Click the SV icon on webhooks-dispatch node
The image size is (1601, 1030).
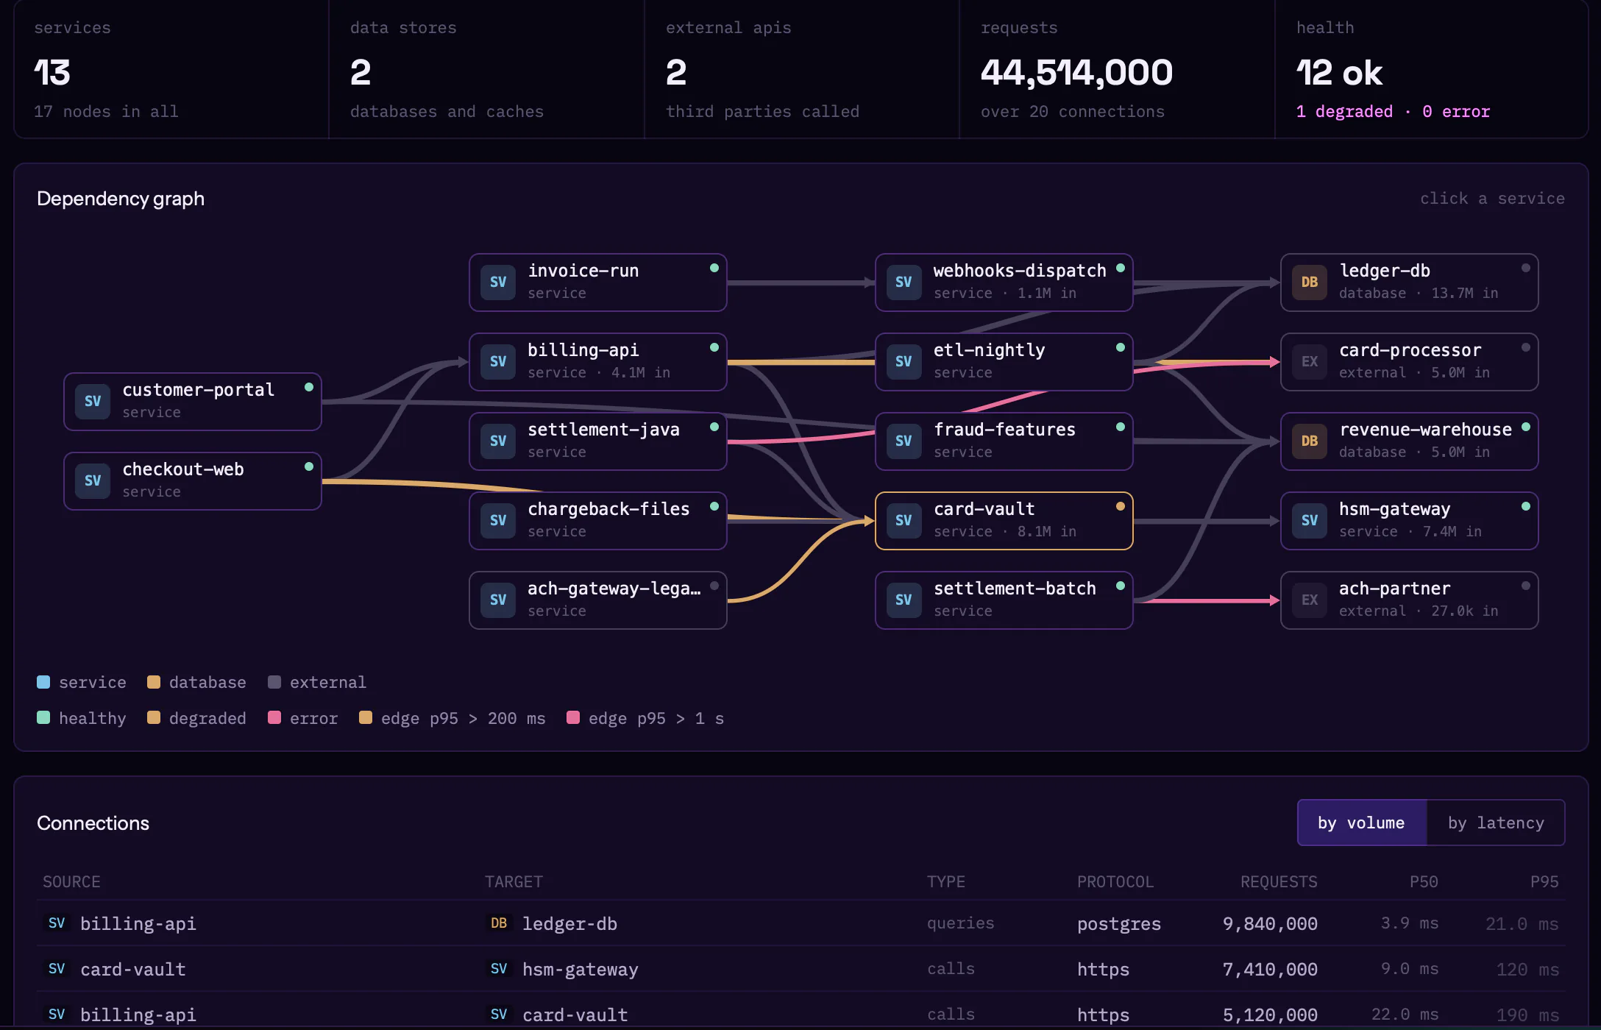pyautogui.click(x=904, y=282)
